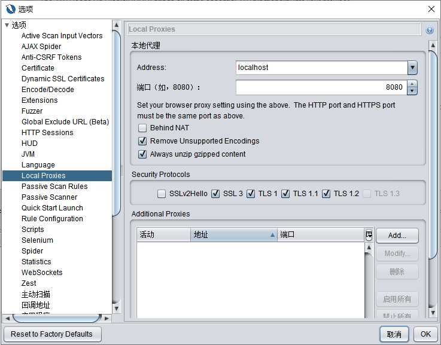Sort by the 地址 column arrow
Screen dimensions: 441x345
(272, 235)
